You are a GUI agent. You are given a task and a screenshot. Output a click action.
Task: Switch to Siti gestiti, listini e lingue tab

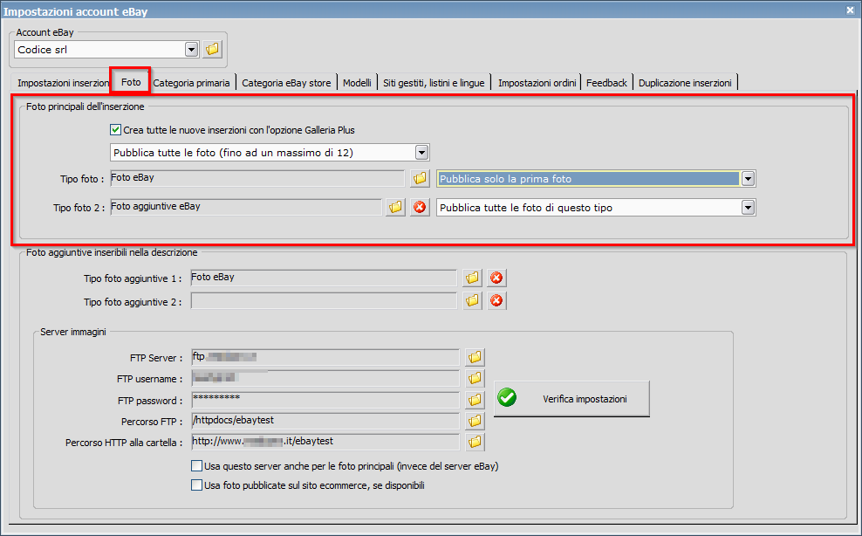tap(434, 83)
